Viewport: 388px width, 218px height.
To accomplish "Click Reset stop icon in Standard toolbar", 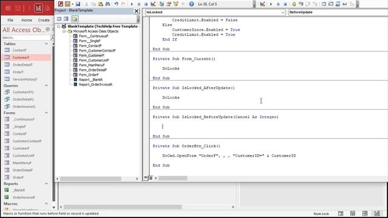I will tap(146, 4).
